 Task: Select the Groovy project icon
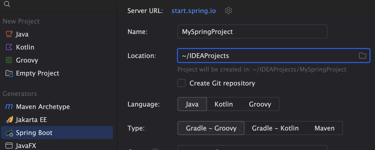tap(9, 60)
